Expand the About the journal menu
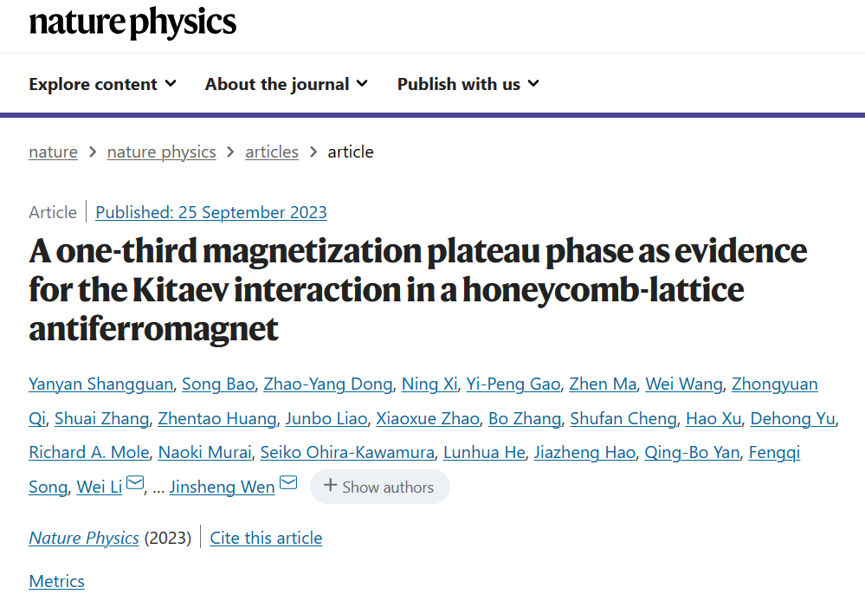Image resolution: width=865 pixels, height=594 pixels. click(x=286, y=84)
